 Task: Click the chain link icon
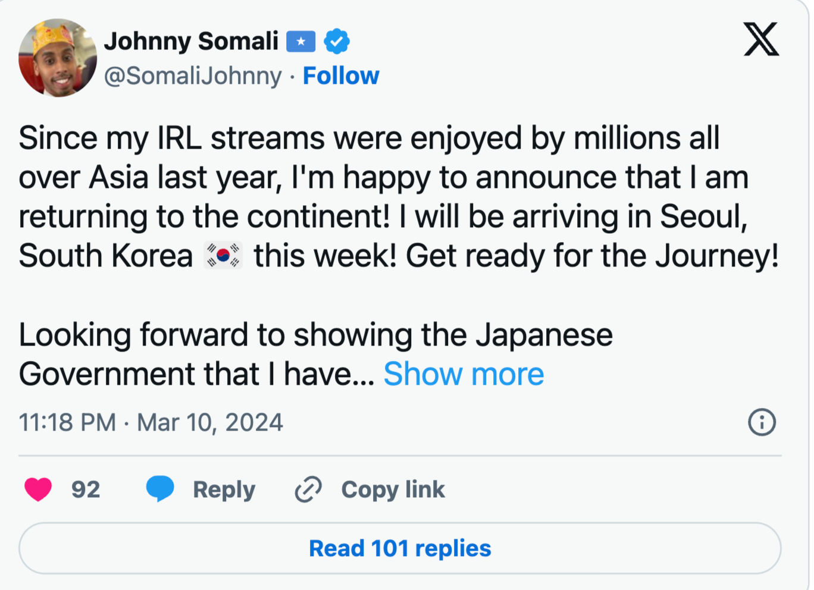coord(308,489)
